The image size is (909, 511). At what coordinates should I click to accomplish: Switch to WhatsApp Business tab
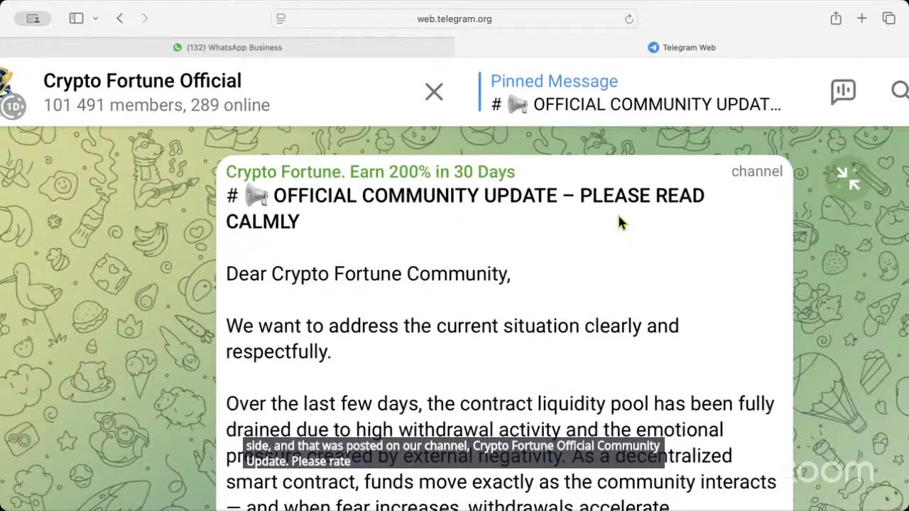[227, 48]
